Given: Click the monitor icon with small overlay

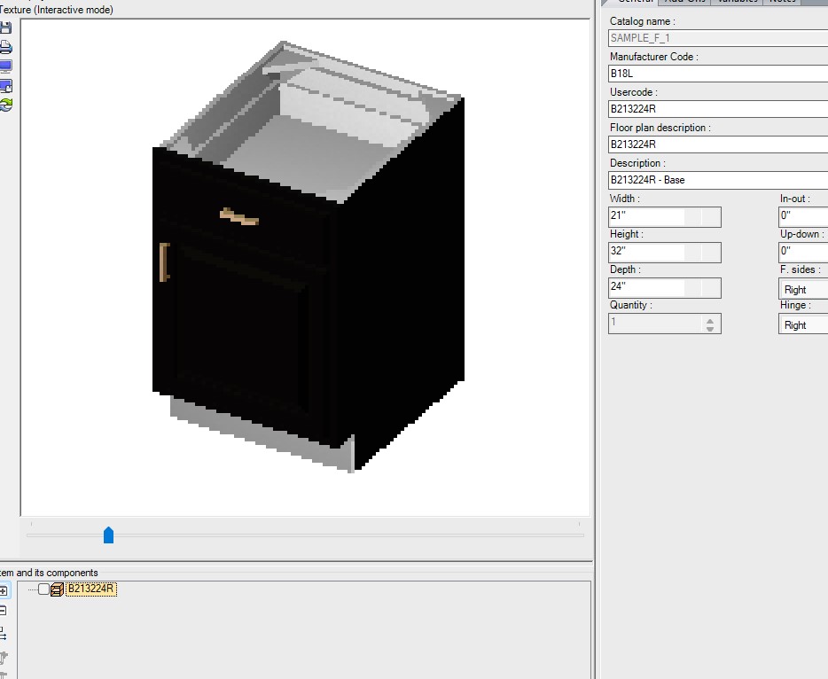Looking at the screenshot, I should (x=5, y=86).
